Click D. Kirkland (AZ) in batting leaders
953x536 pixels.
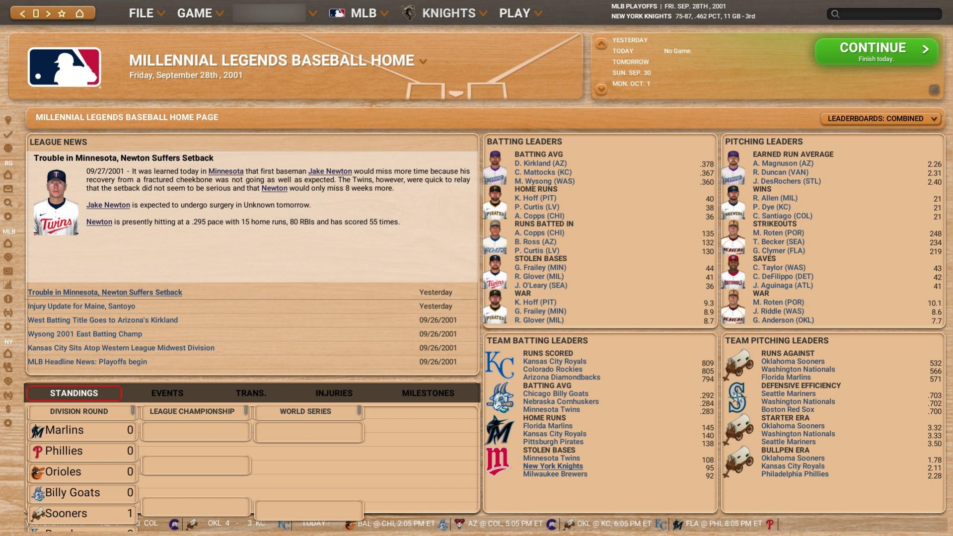[x=540, y=163]
